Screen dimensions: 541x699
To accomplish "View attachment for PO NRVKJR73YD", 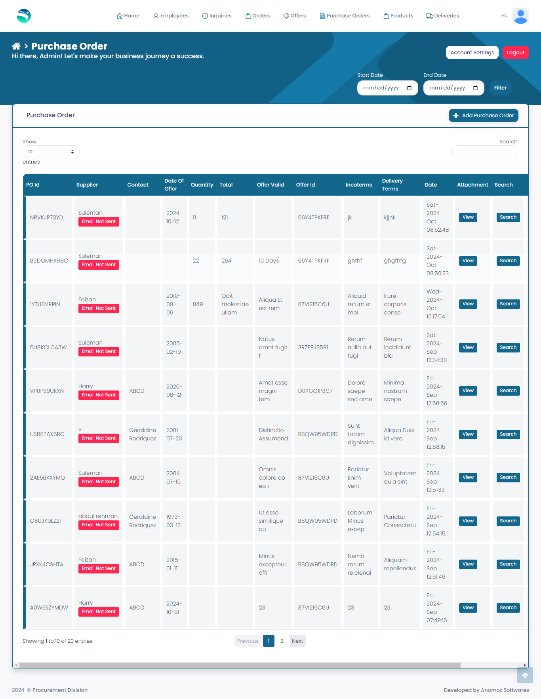I will pyautogui.click(x=468, y=217).
